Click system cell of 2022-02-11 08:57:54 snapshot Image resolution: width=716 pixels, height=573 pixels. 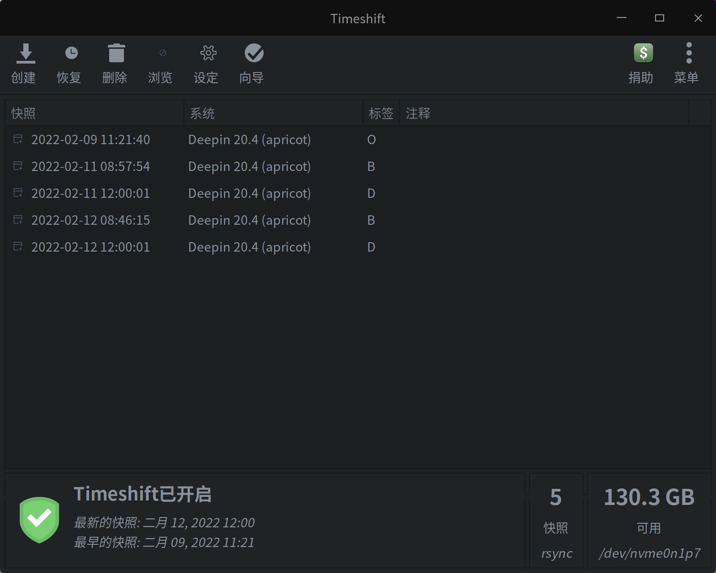tap(249, 167)
